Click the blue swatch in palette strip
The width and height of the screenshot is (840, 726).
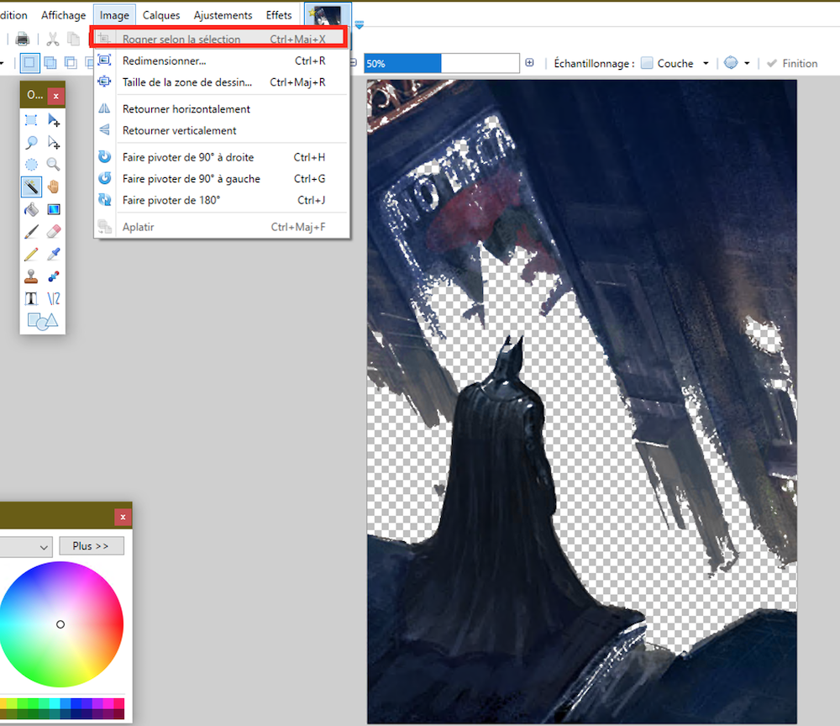tap(76, 703)
